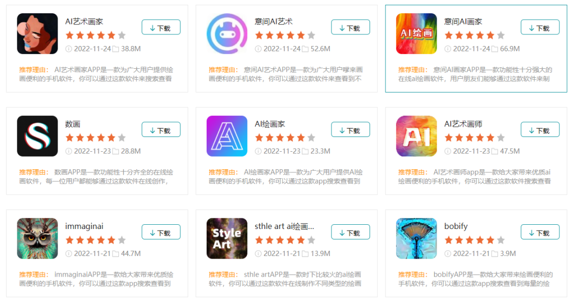This screenshot has width=571, height=302.
Task: Open the AI艺术画师 colorful AI icon
Action: point(416,136)
